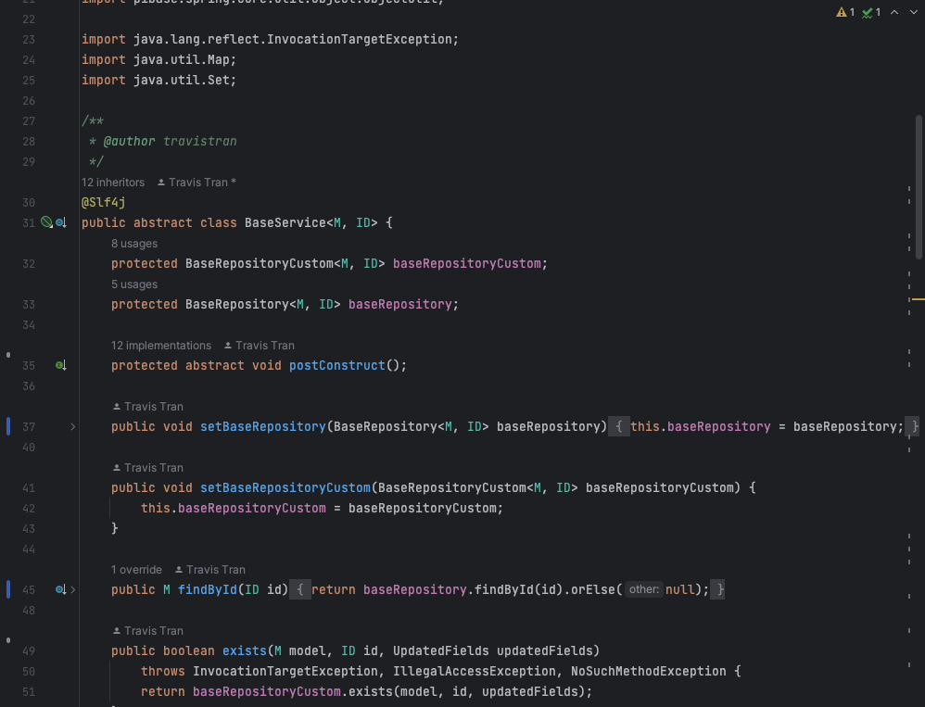The width and height of the screenshot is (925, 707).
Task: Expand the folded findById method body
Action: click(72, 589)
